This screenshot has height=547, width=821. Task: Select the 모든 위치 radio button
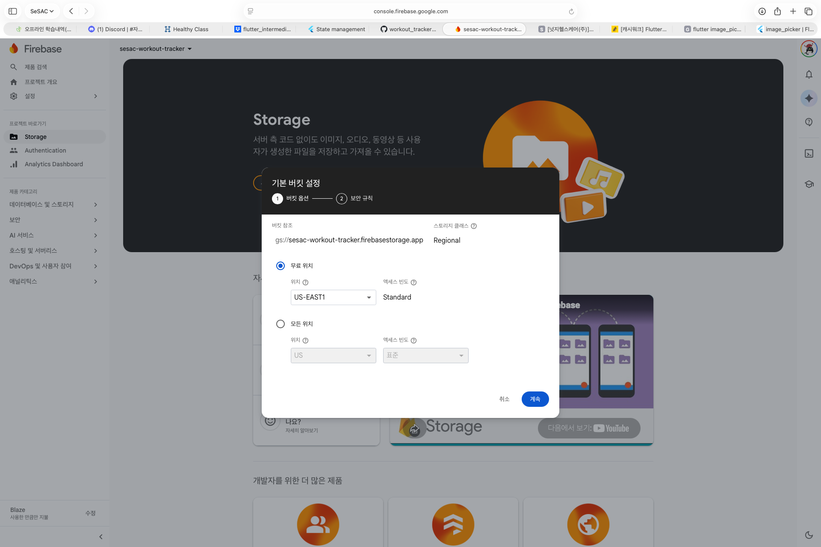pos(281,324)
